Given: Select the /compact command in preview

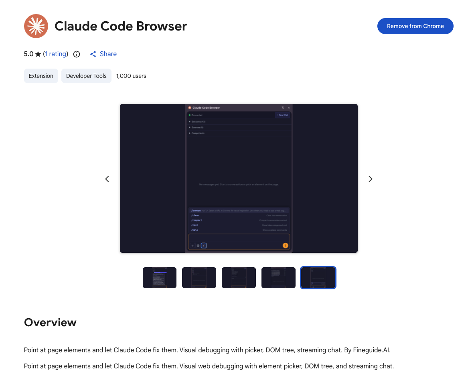Looking at the screenshot, I should (x=239, y=220).
